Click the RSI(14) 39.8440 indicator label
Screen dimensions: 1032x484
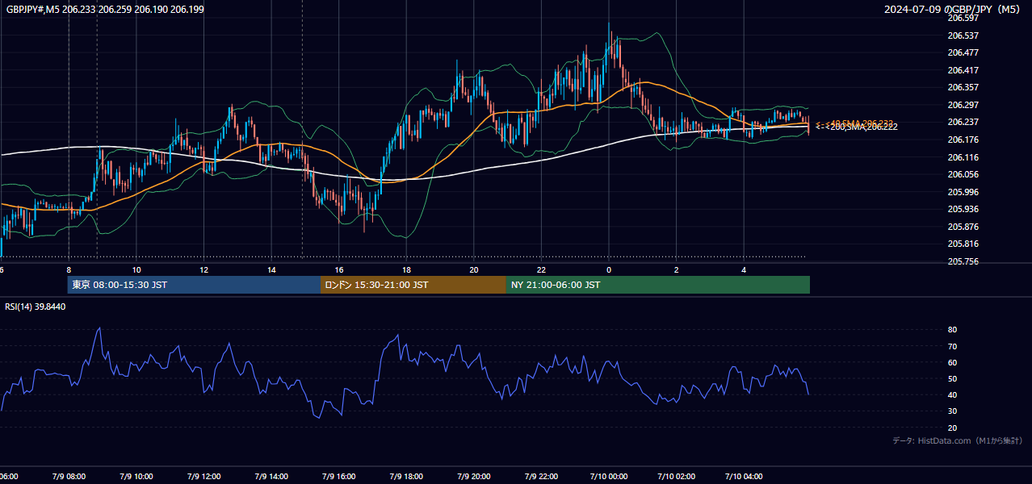click(x=36, y=307)
